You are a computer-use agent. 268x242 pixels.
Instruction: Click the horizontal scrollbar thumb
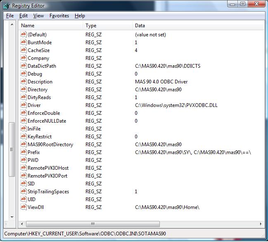pos(93,224)
